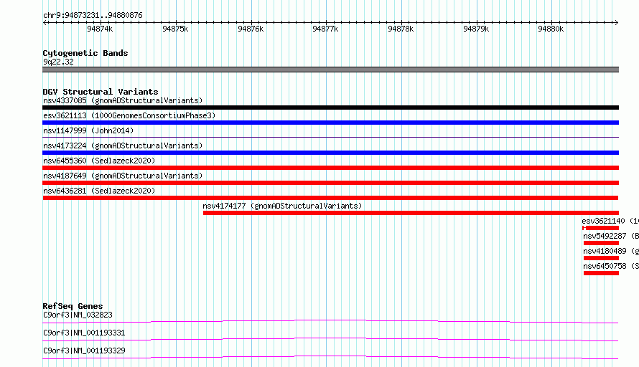This screenshot has height=367, width=639.
Task: Click the 94880k ruler tick label
Action: [551, 29]
